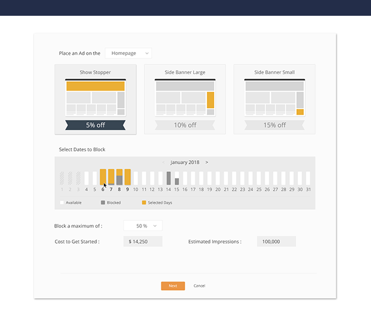The height and width of the screenshot is (311, 371).
Task: Select the Show Stopper ad card
Action: pyautogui.click(x=96, y=99)
